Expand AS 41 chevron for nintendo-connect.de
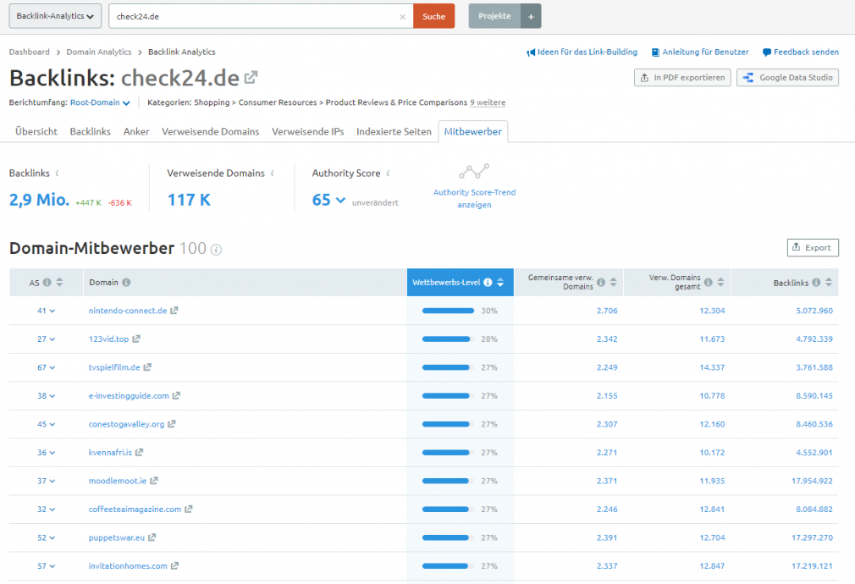The height and width of the screenshot is (584, 855). coord(52,311)
